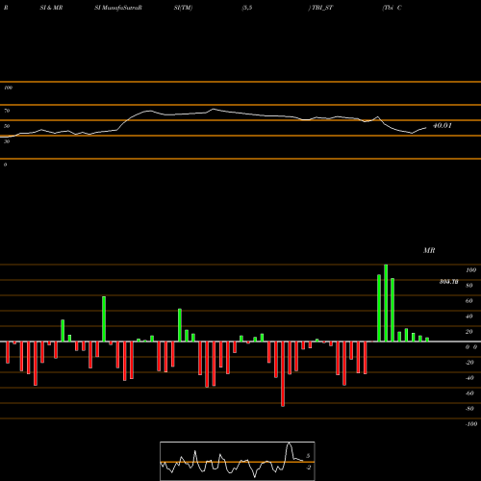Click the RSI value 40.01 label
Screen dimensions: 481x481
pyautogui.click(x=442, y=125)
